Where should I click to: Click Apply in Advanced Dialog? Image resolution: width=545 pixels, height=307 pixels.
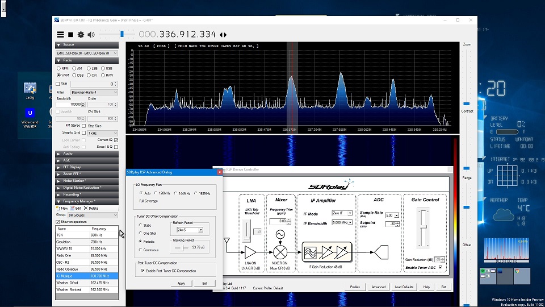click(x=181, y=283)
